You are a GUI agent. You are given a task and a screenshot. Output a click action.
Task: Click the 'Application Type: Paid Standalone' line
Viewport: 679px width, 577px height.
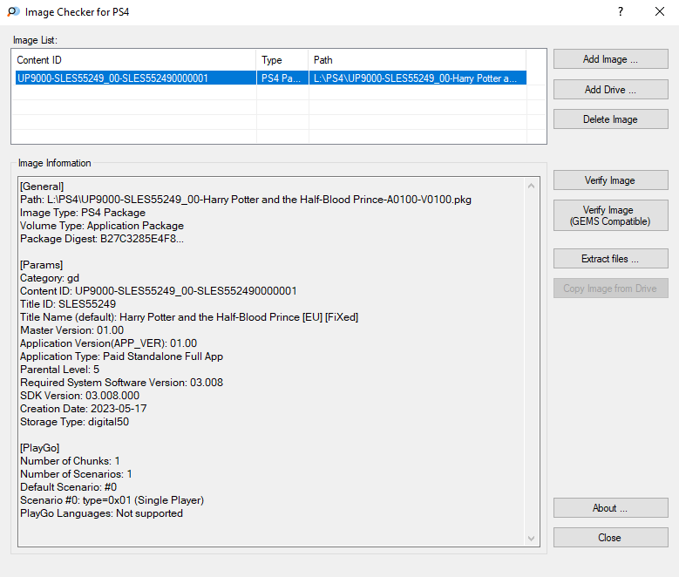click(x=122, y=356)
